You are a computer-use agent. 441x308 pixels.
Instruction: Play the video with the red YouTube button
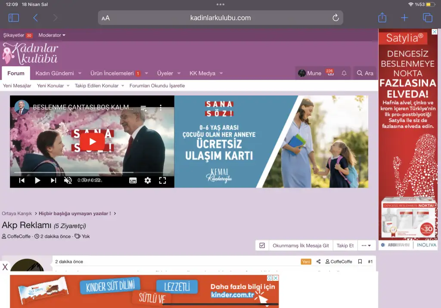(92, 142)
